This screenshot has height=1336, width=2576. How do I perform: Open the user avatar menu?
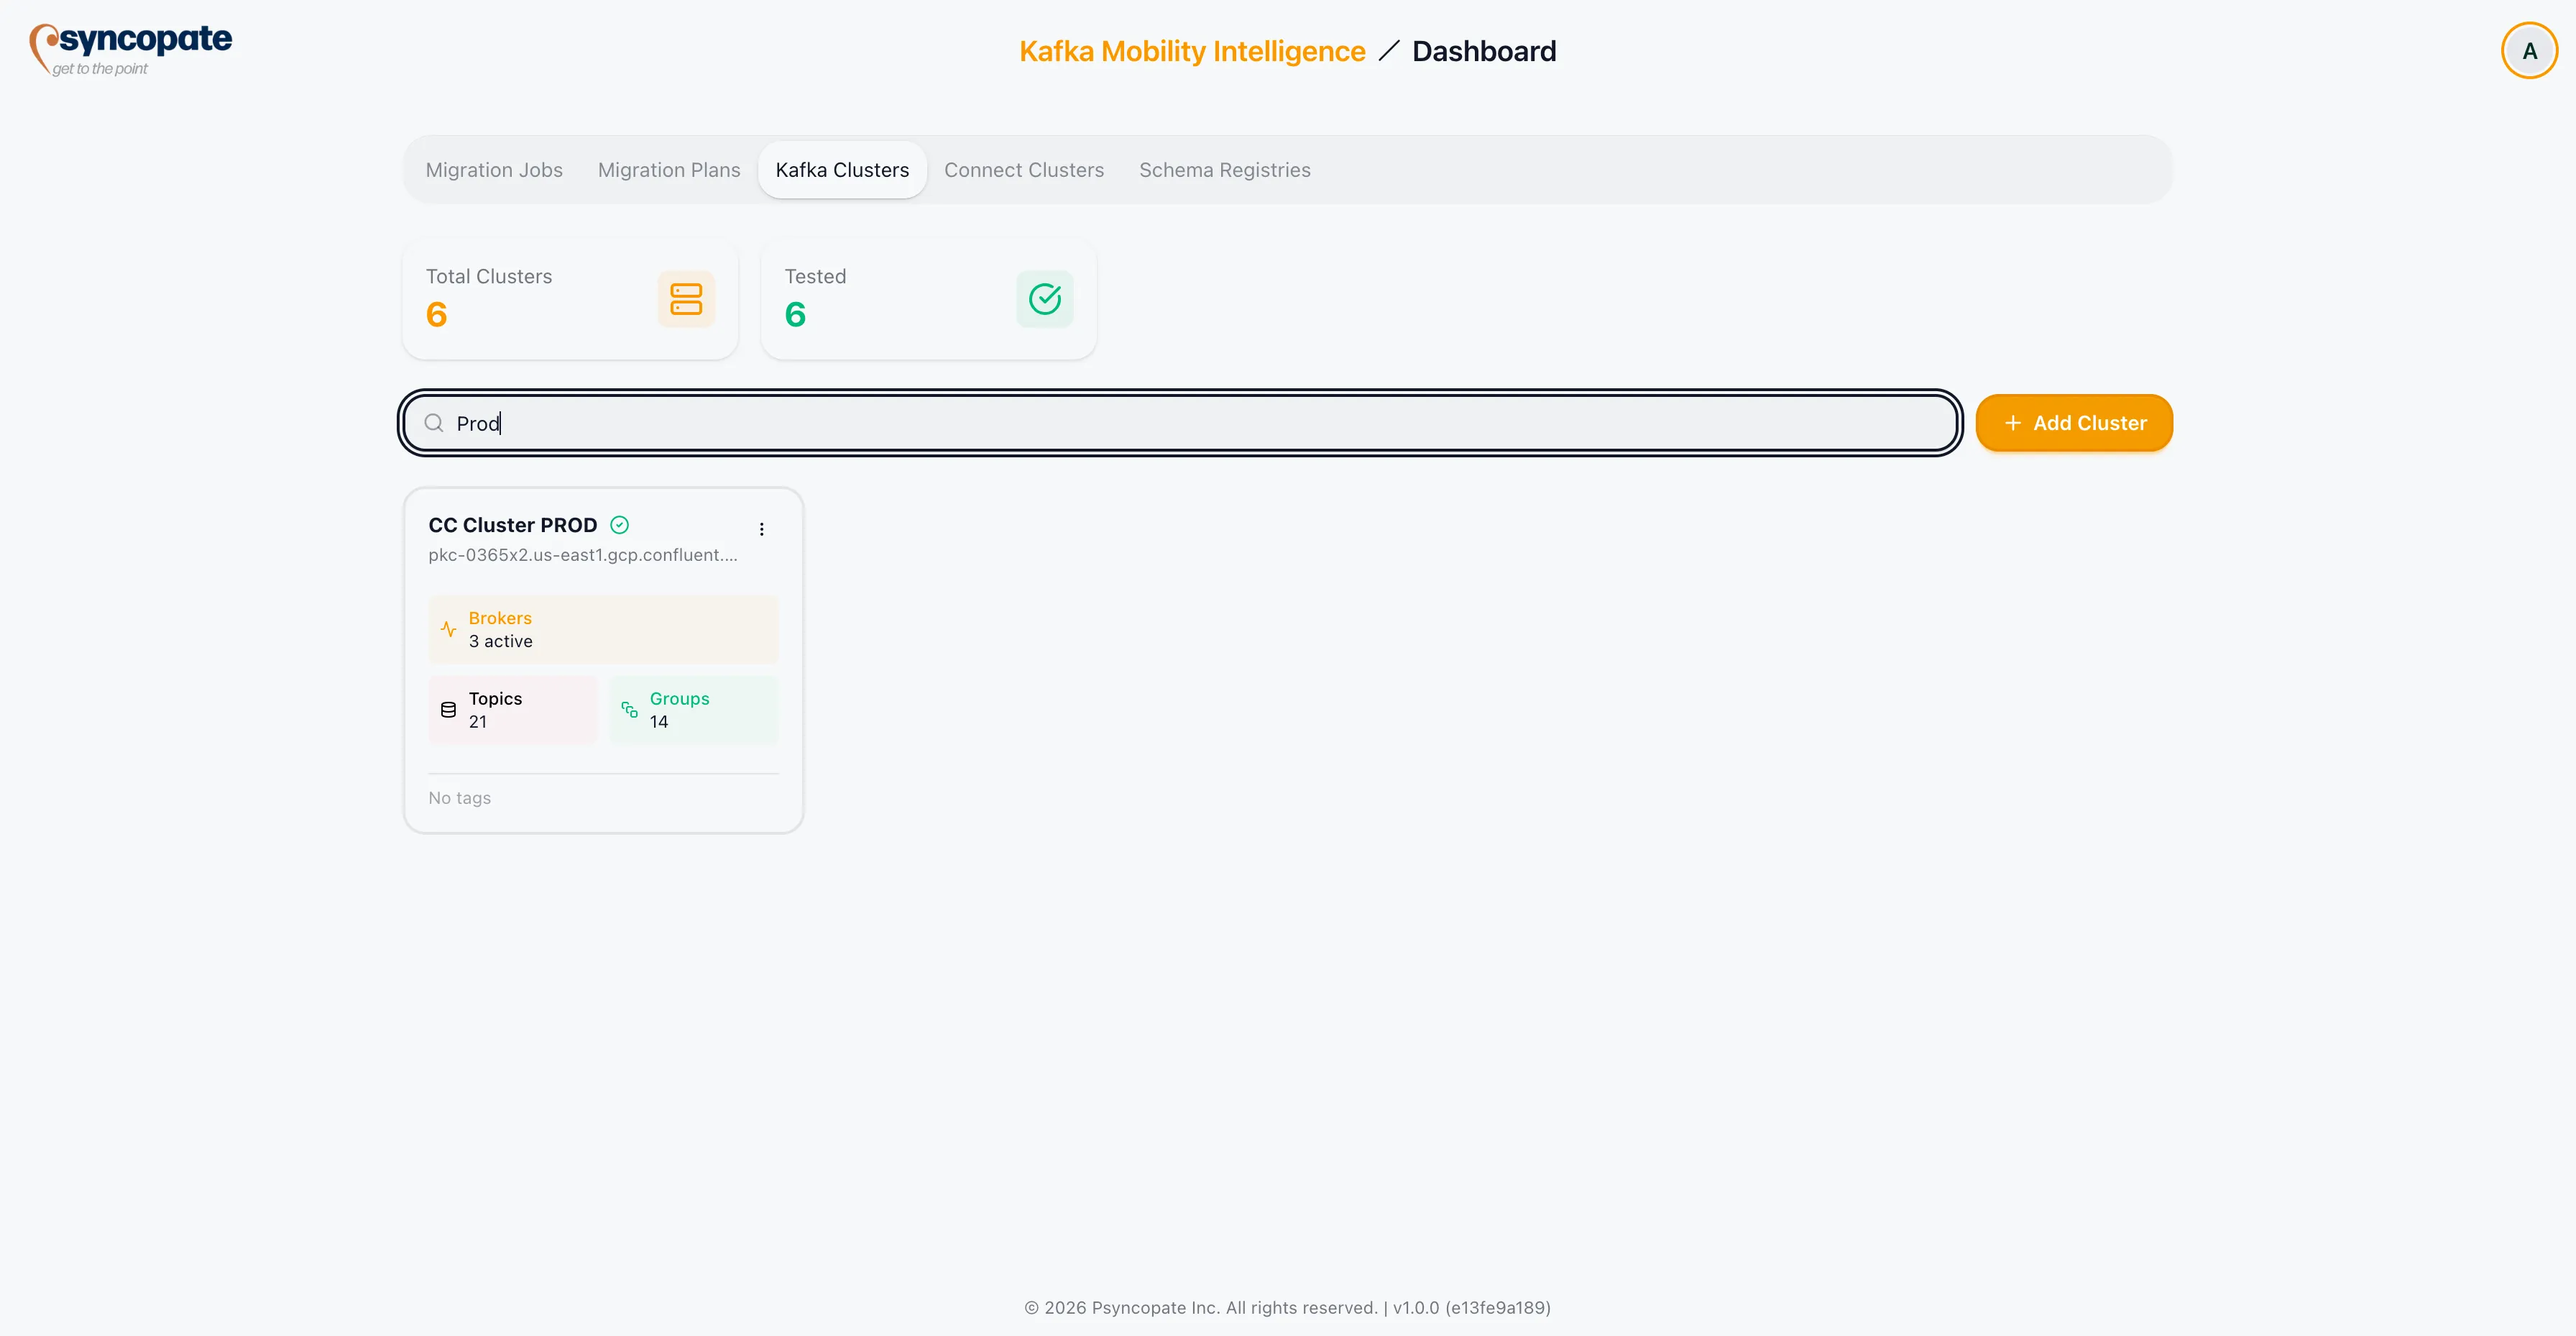(2529, 50)
